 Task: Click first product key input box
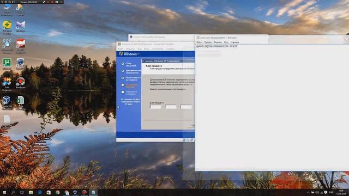click(155, 107)
